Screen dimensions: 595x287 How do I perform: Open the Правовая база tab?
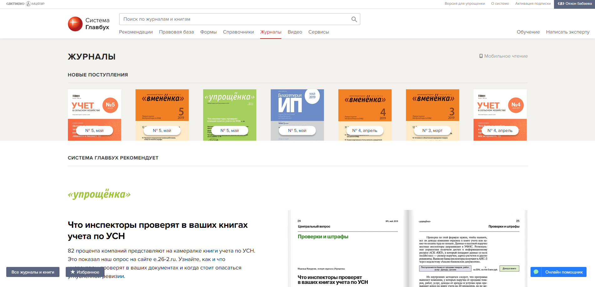pos(176,32)
